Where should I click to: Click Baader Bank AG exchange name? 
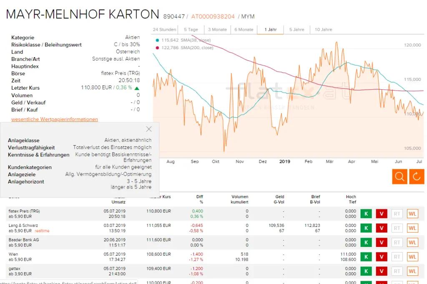[24, 240]
